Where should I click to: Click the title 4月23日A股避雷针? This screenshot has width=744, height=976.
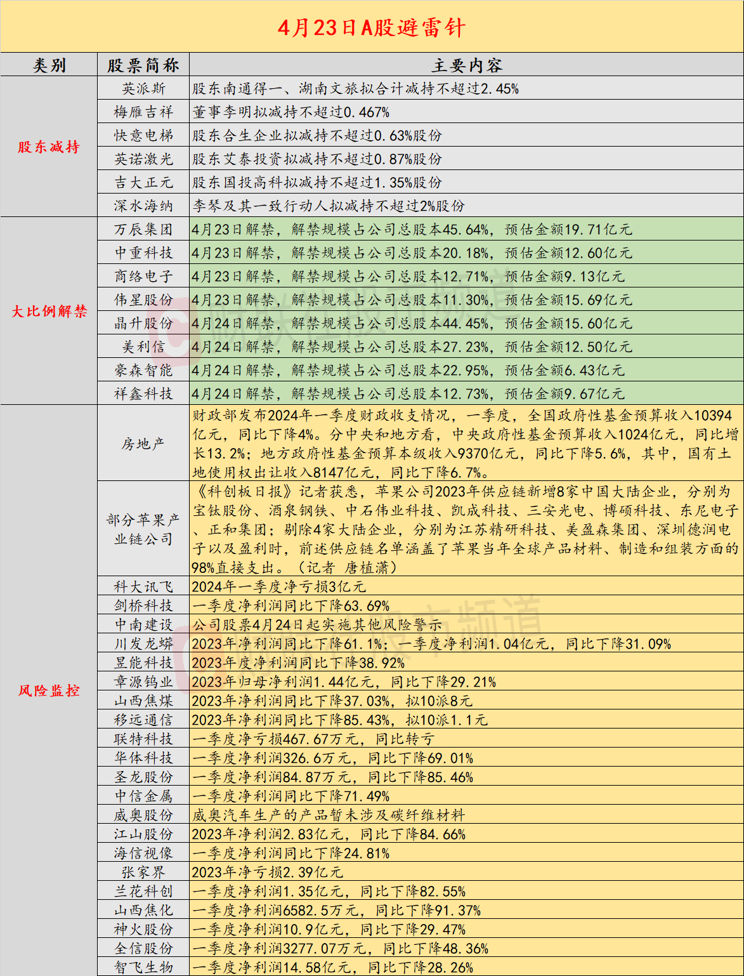coord(372,28)
